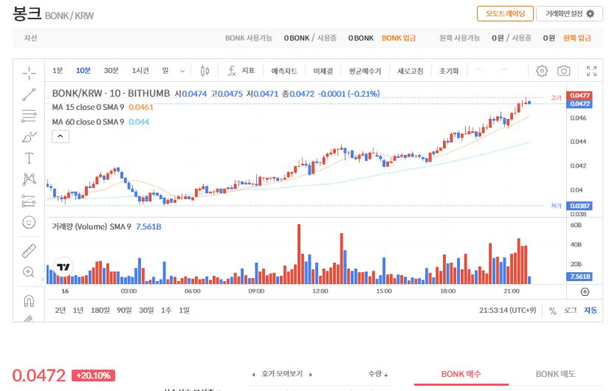Viewport: 615px width, 391px height.
Task: Take a chart snapshot with camera icon
Action: (x=563, y=71)
